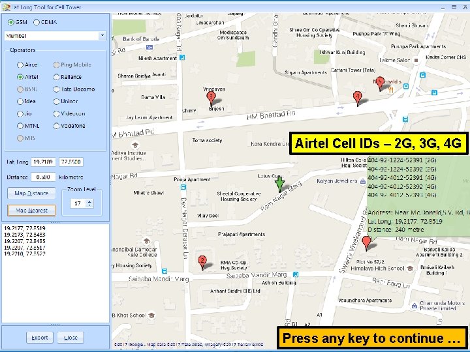470x352 pixels.
Task: Click bus stop icon near Ashon Building
Action: coord(296,274)
